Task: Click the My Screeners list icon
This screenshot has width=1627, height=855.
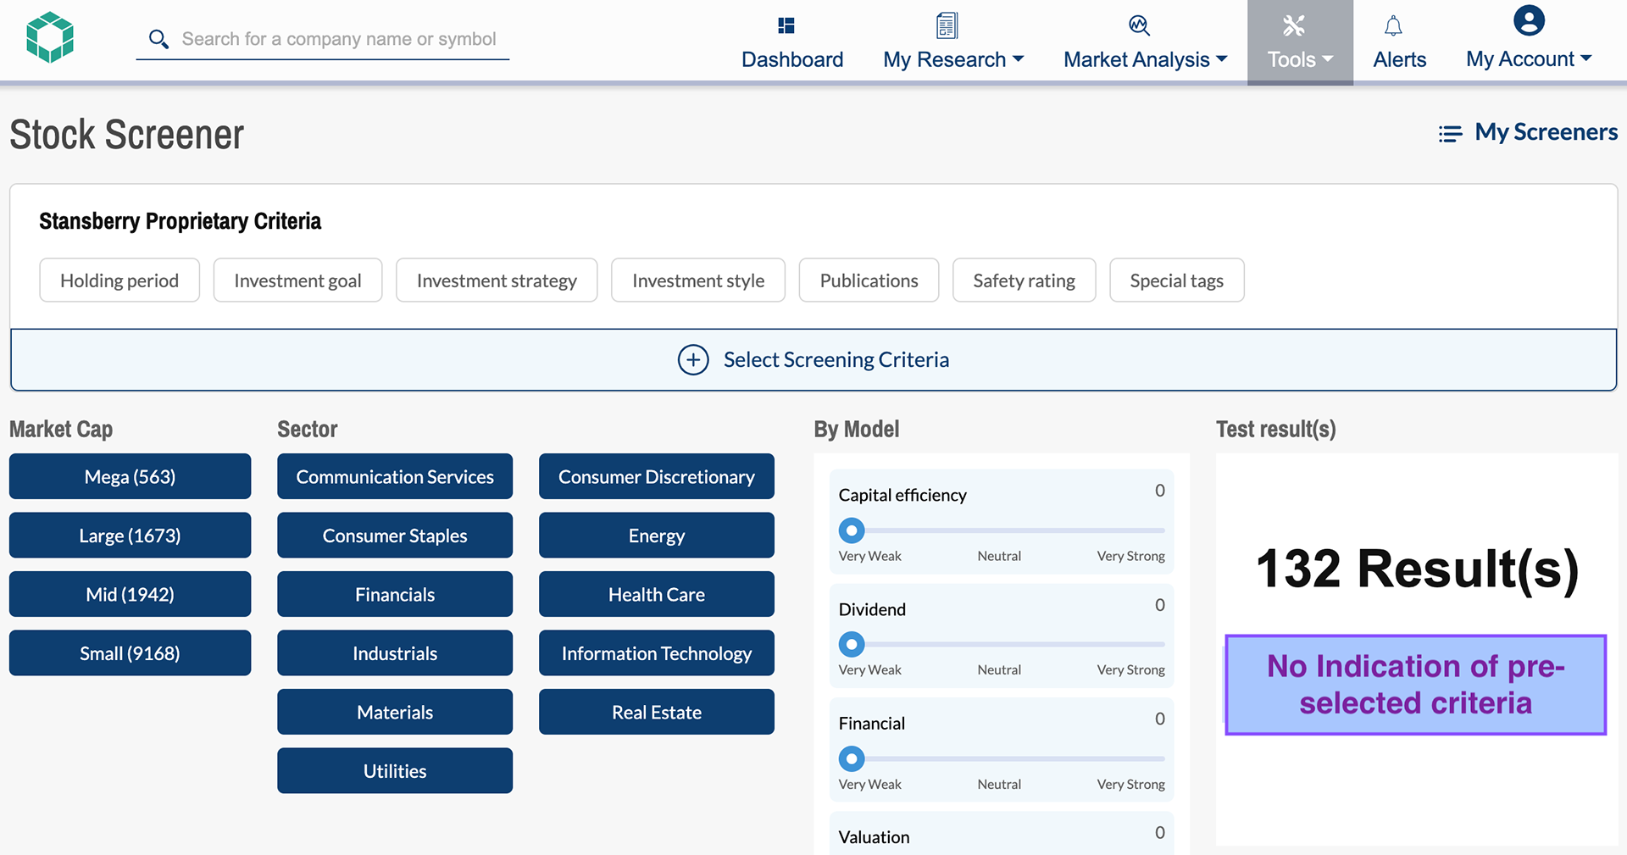Action: point(1450,134)
